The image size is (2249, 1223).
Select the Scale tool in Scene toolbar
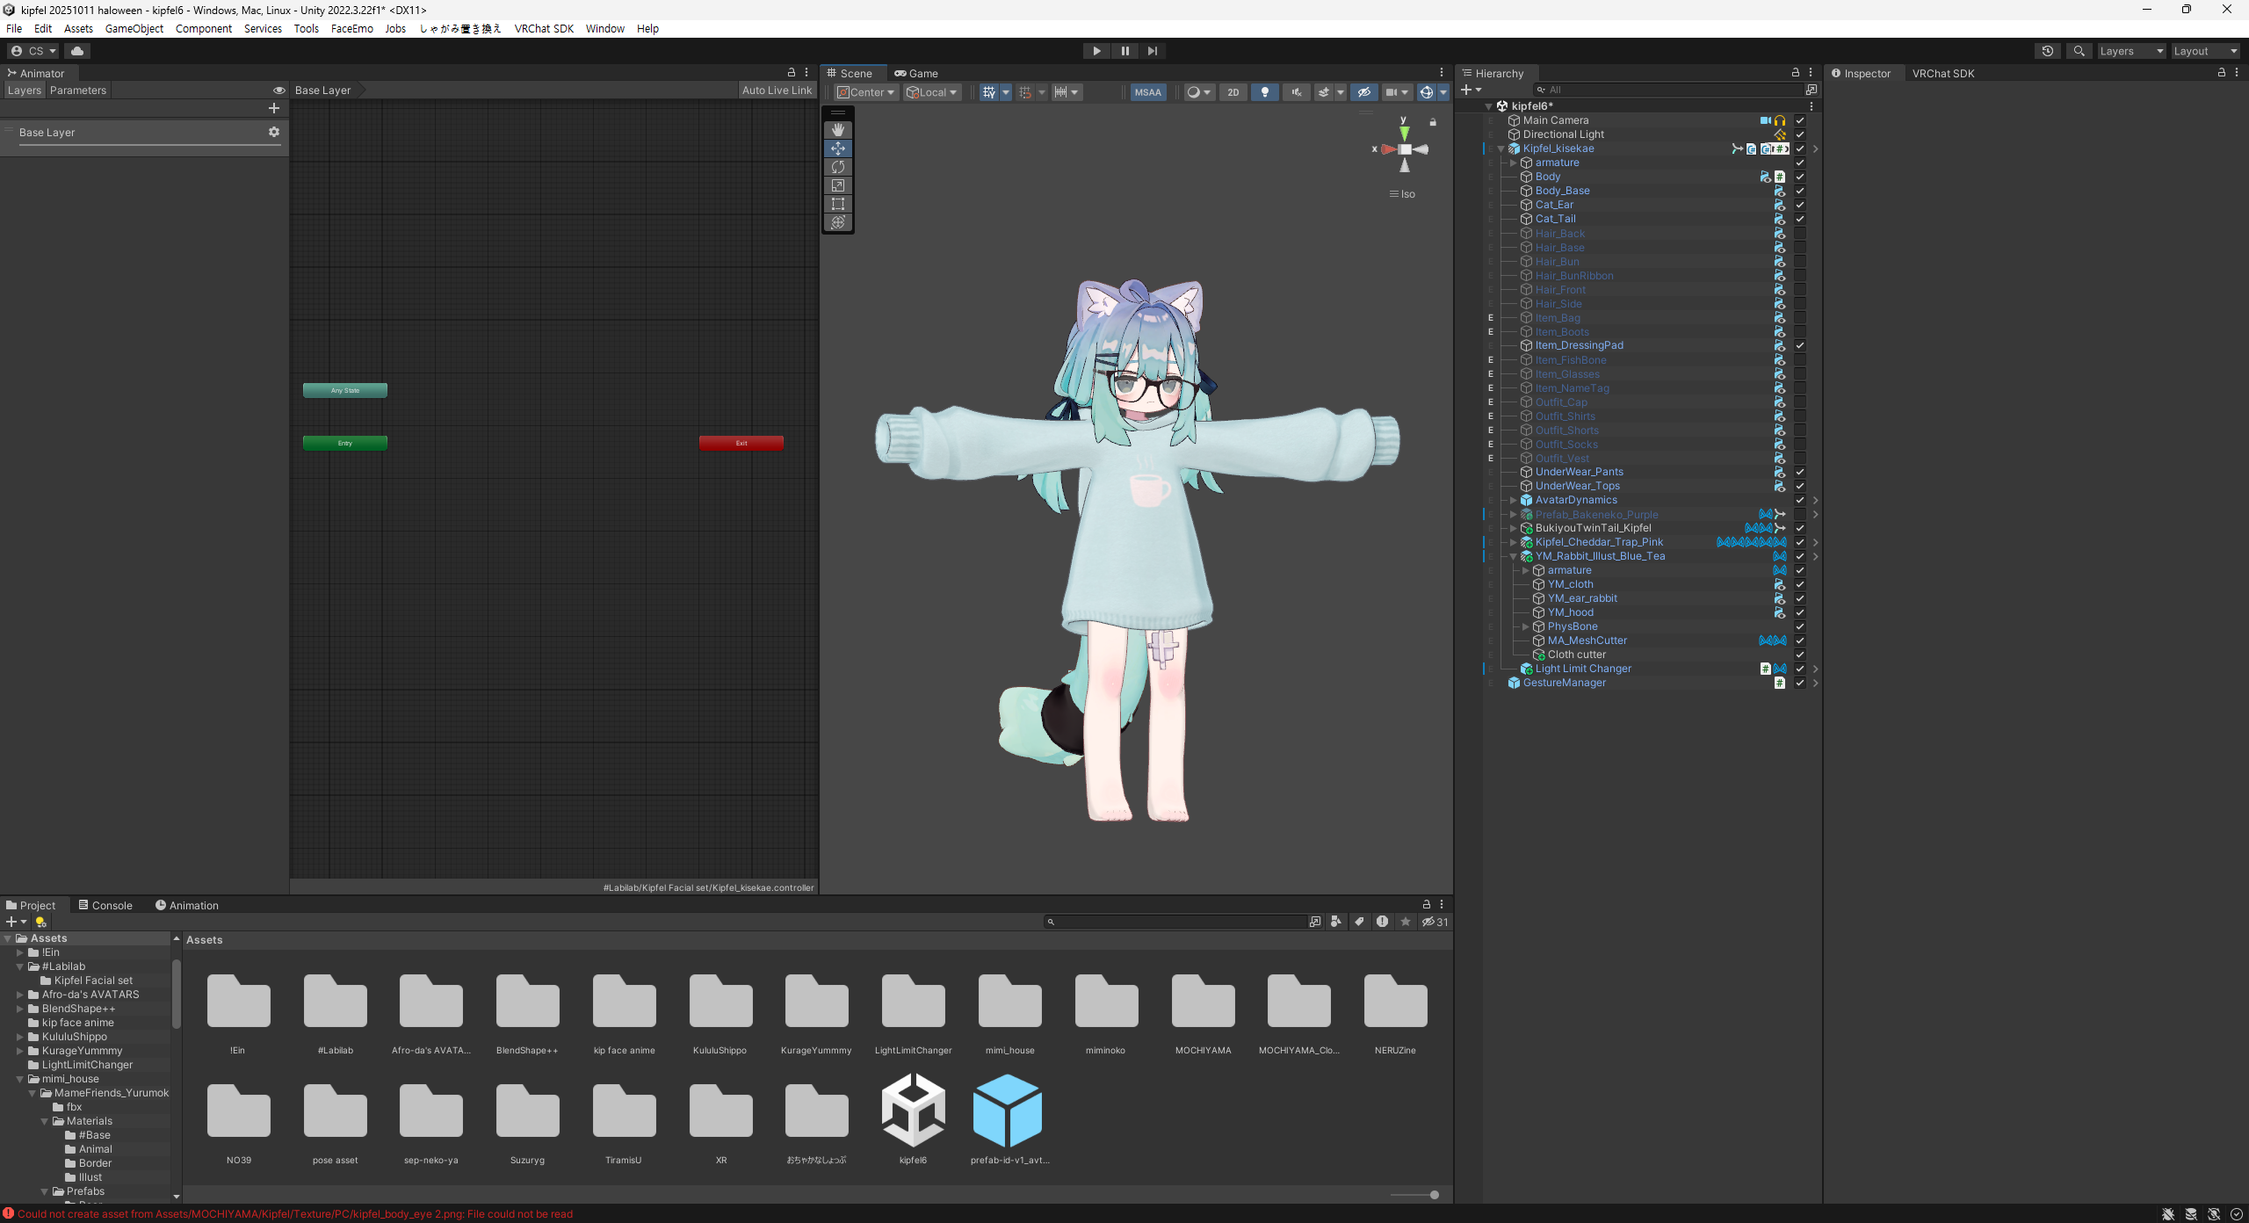pyautogui.click(x=837, y=185)
